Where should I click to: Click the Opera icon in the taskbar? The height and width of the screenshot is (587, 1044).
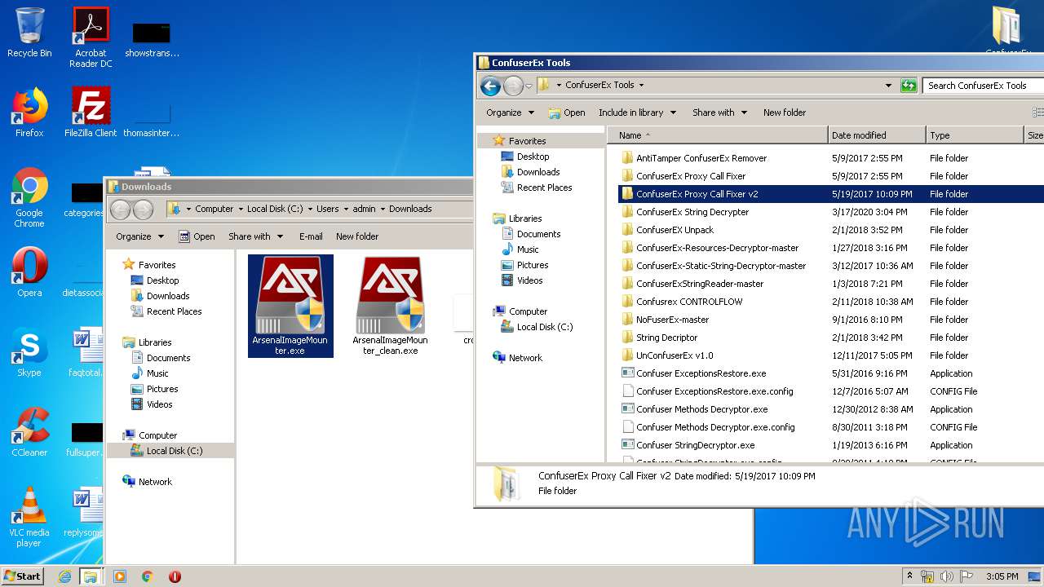[175, 576]
